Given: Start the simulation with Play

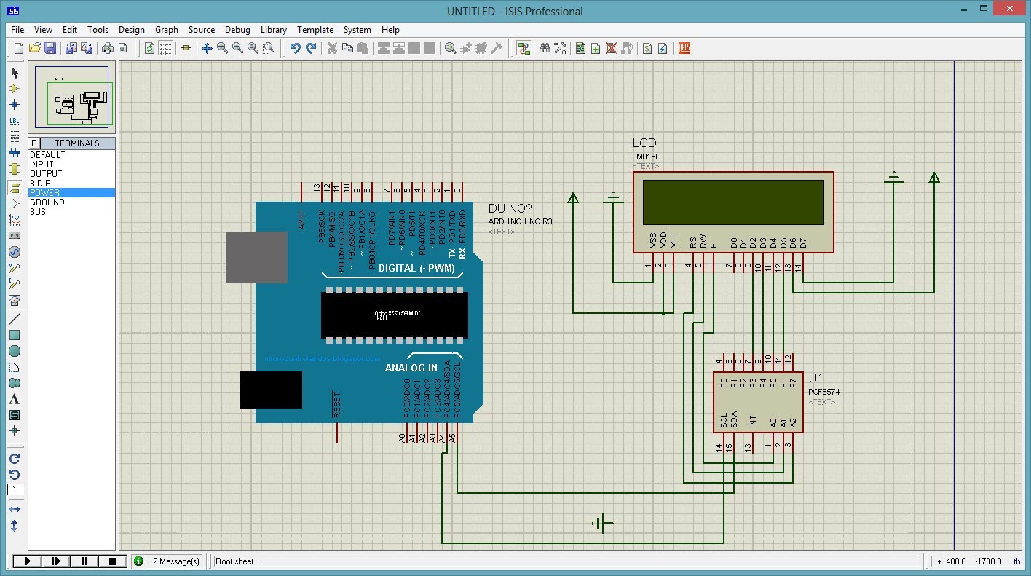Looking at the screenshot, I should 28,561.
